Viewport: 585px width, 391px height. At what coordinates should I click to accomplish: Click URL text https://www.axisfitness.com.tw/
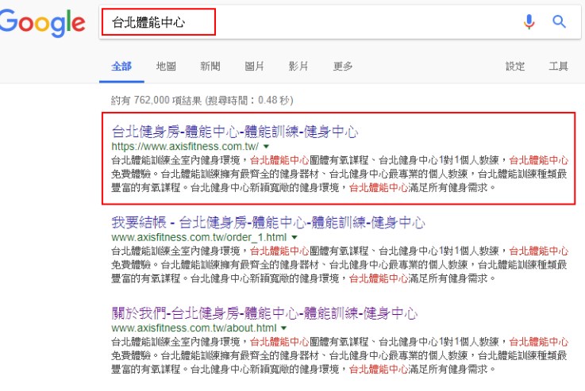tap(185, 146)
